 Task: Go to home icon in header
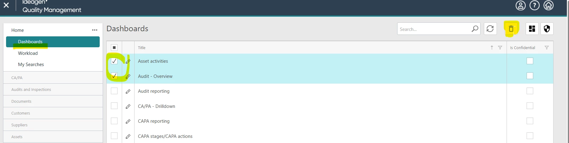tap(548, 5)
